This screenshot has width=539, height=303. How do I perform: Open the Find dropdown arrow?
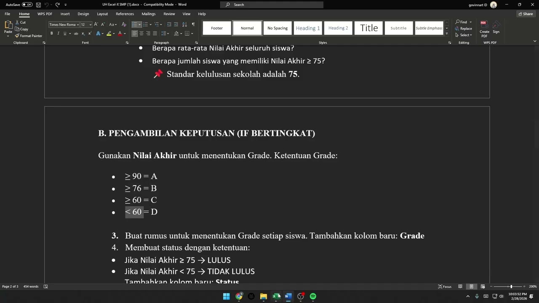[471, 22]
